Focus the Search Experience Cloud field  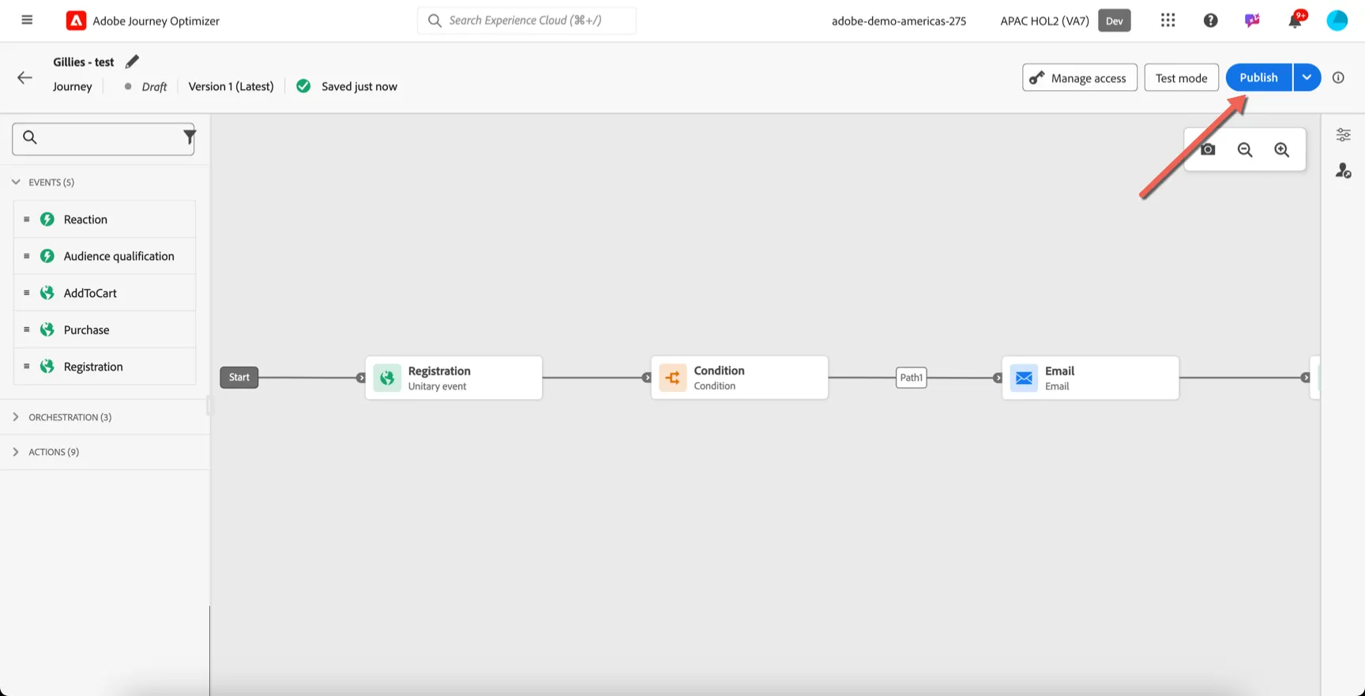pyautogui.click(x=527, y=21)
